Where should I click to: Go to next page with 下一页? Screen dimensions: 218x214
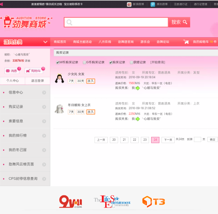[168, 140]
